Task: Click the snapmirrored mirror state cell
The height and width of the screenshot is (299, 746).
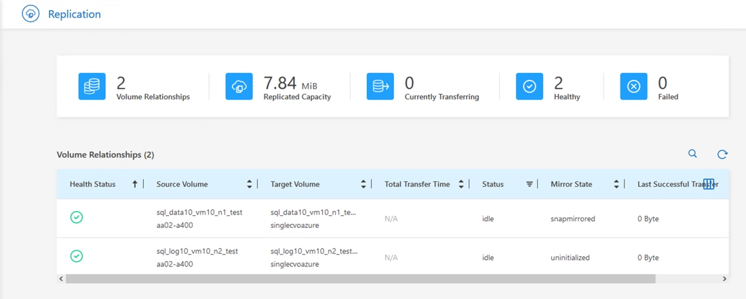Action: tap(573, 218)
